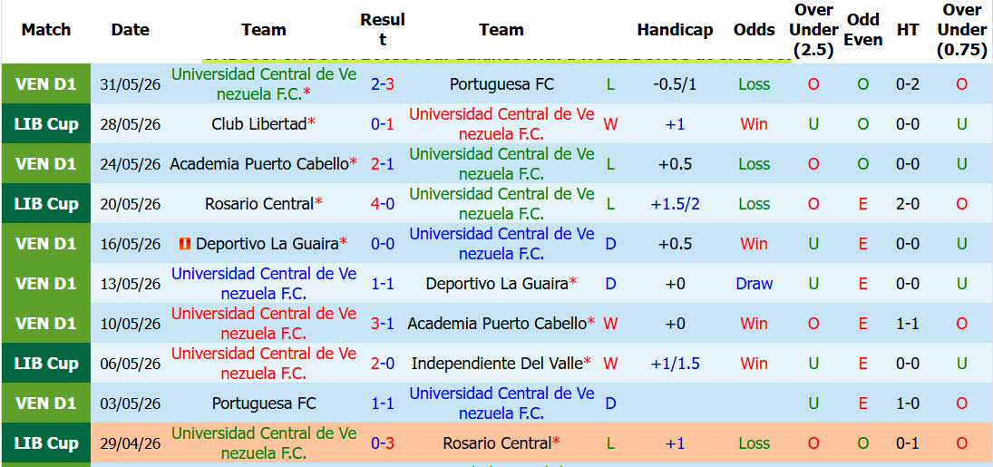Click the Date column header
The image size is (993, 467).
[x=130, y=30]
